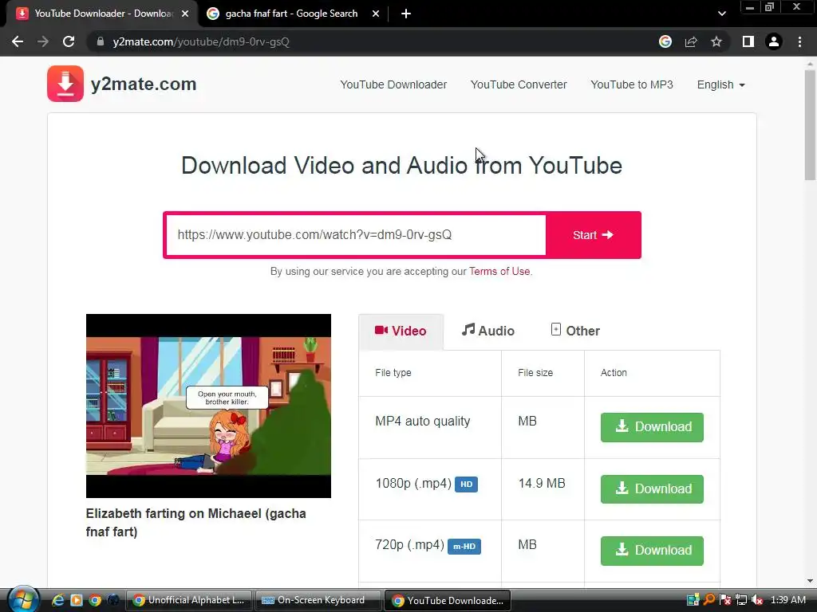The width and height of the screenshot is (817, 612).
Task: Launch Internet Explorer from quick launch
Action: (57, 600)
